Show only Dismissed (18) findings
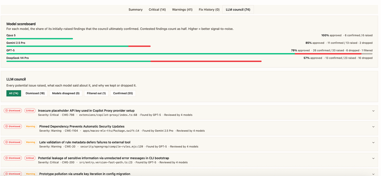This screenshot has height=176, width=381. click(35, 93)
